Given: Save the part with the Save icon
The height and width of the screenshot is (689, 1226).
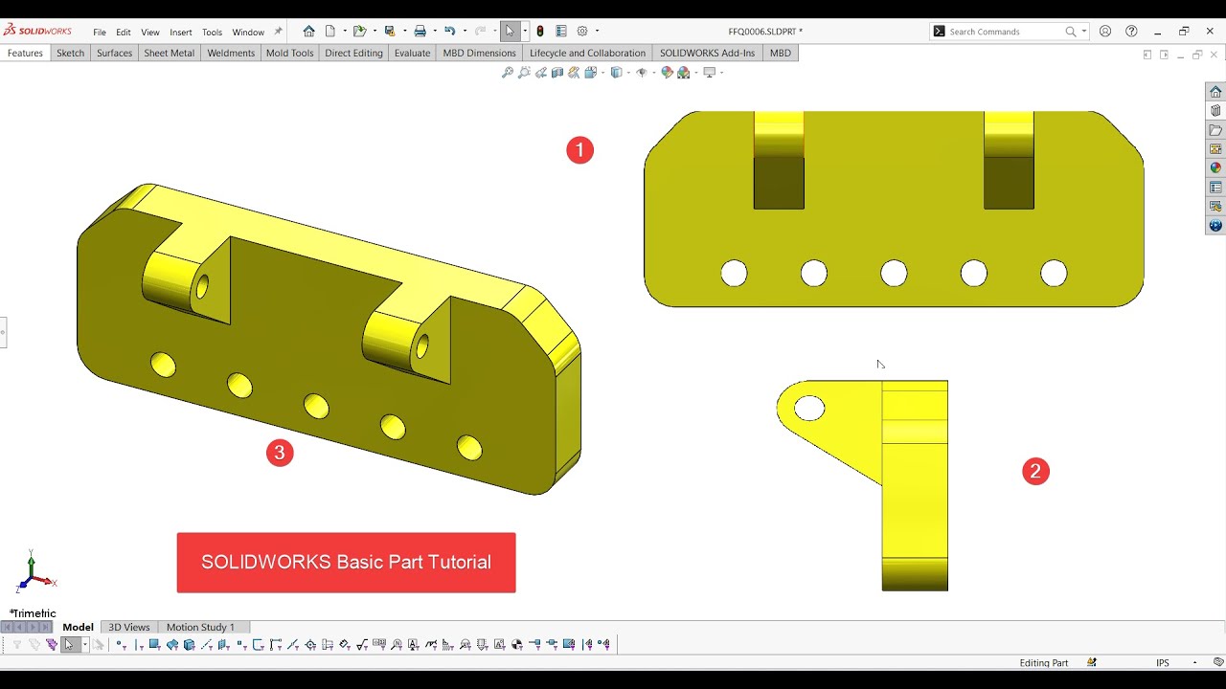Looking at the screenshot, I should pyautogui.click(x=390, y=32).
